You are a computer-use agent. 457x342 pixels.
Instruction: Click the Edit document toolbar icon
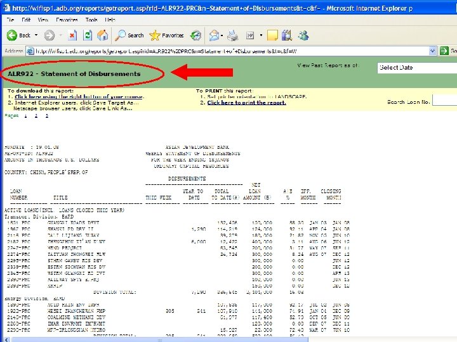[250, 35]
